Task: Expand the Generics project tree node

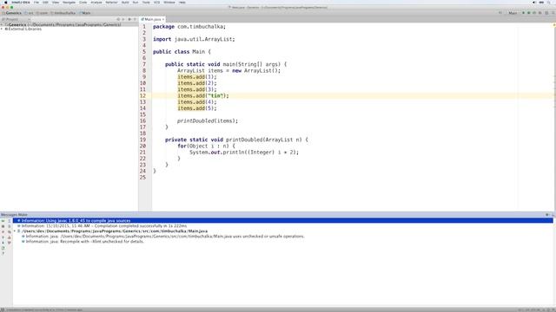Action: [2, 25]
